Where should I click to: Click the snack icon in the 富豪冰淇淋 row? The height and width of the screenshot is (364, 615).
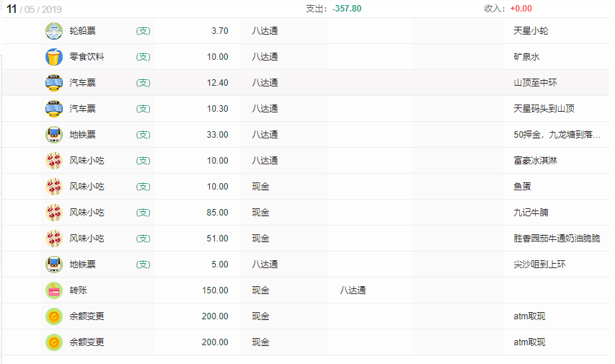[54, 161]
